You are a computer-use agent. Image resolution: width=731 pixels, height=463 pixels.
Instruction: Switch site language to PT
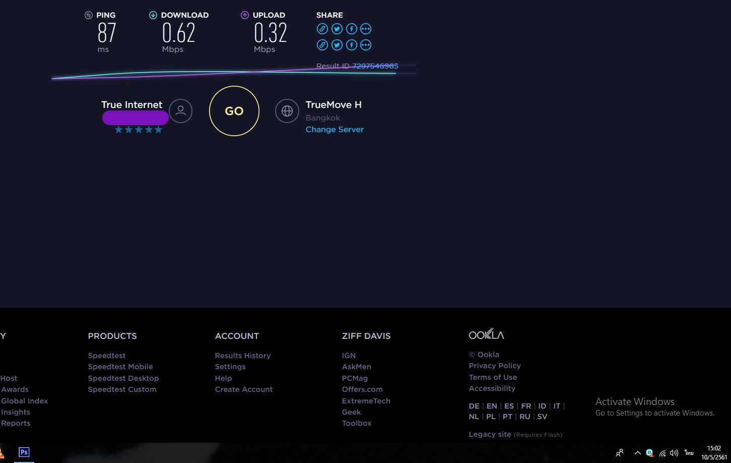coord(507,417)
